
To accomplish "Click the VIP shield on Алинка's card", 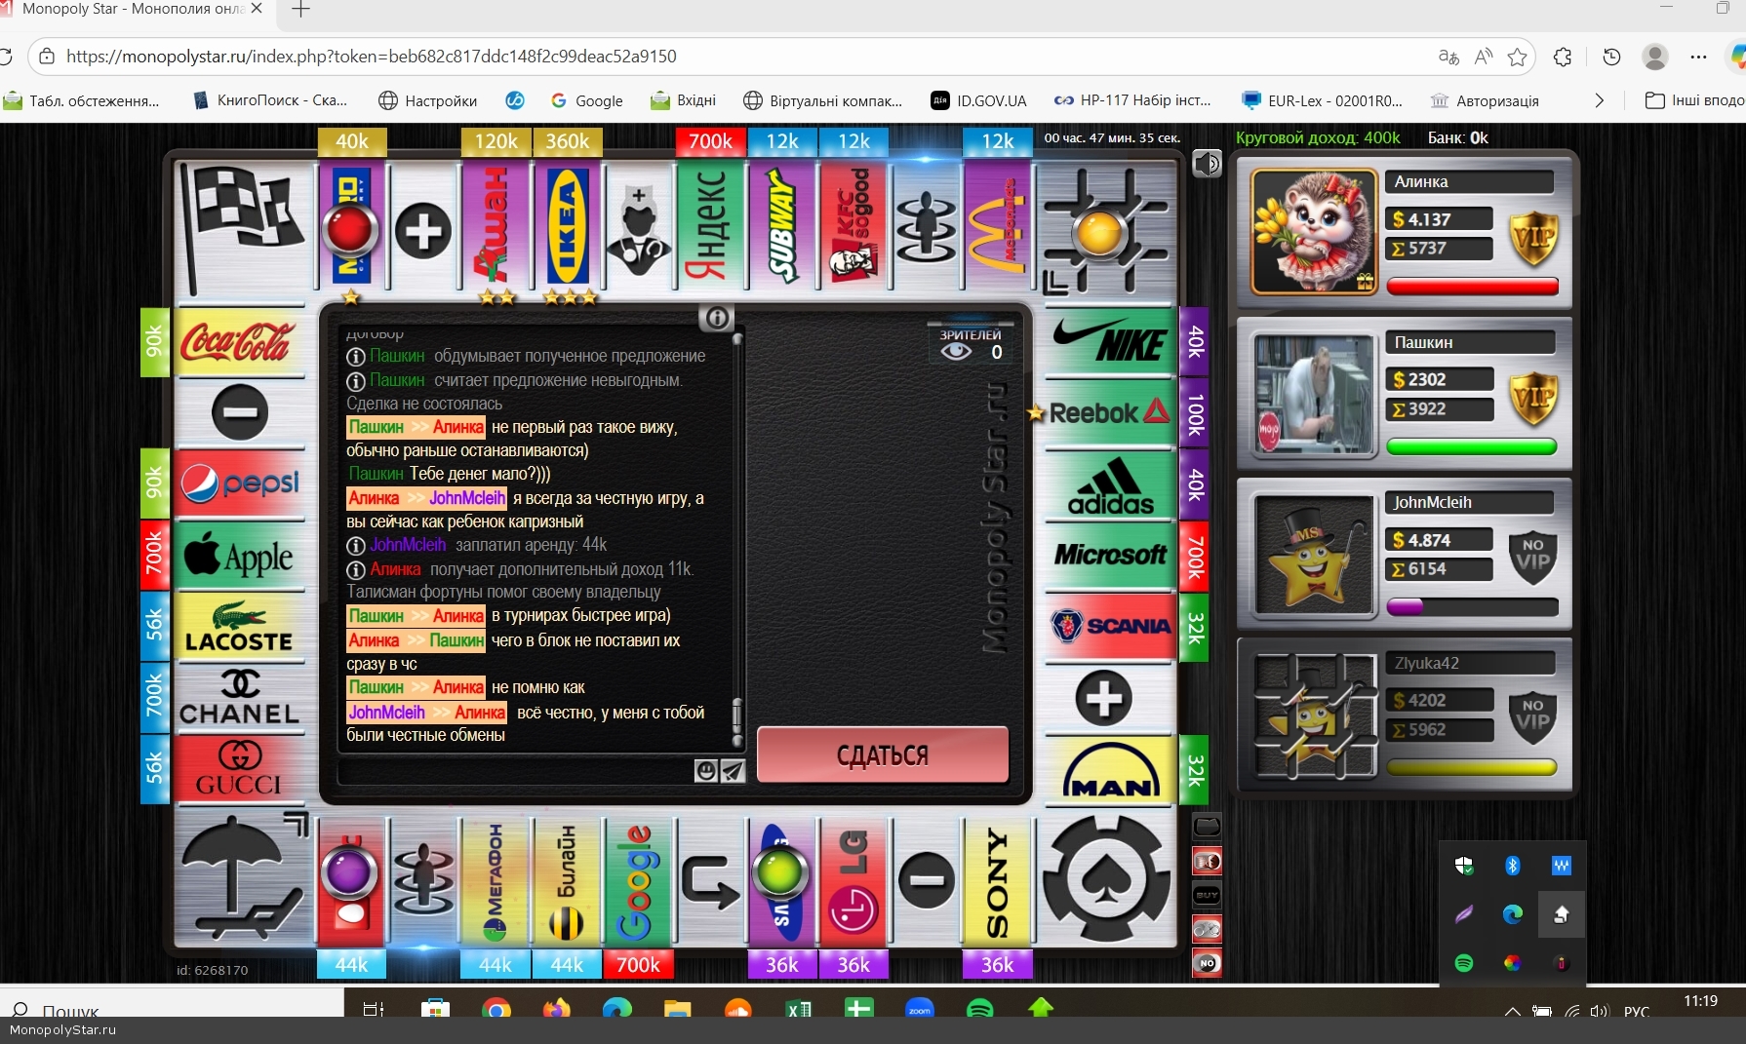I will (x=1533, y=239).
